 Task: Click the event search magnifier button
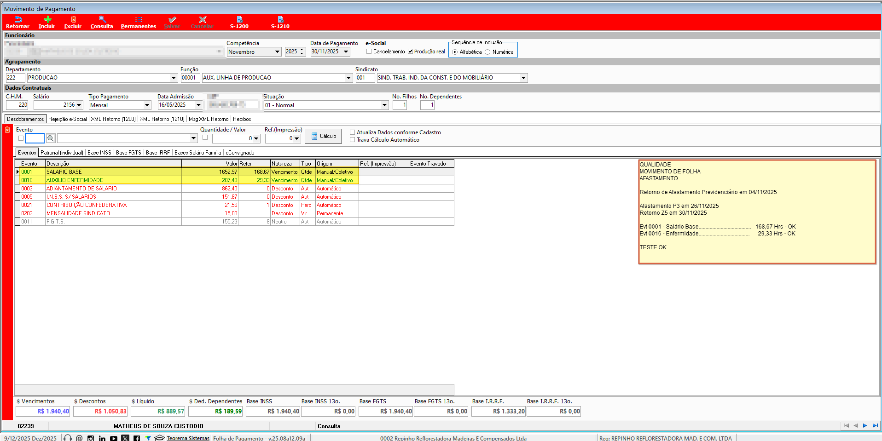pos(51,138)
